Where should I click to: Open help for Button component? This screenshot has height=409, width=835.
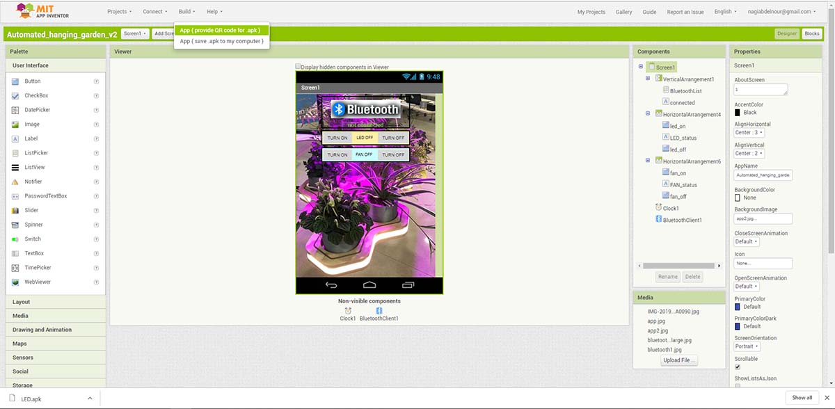click(96, 81)
